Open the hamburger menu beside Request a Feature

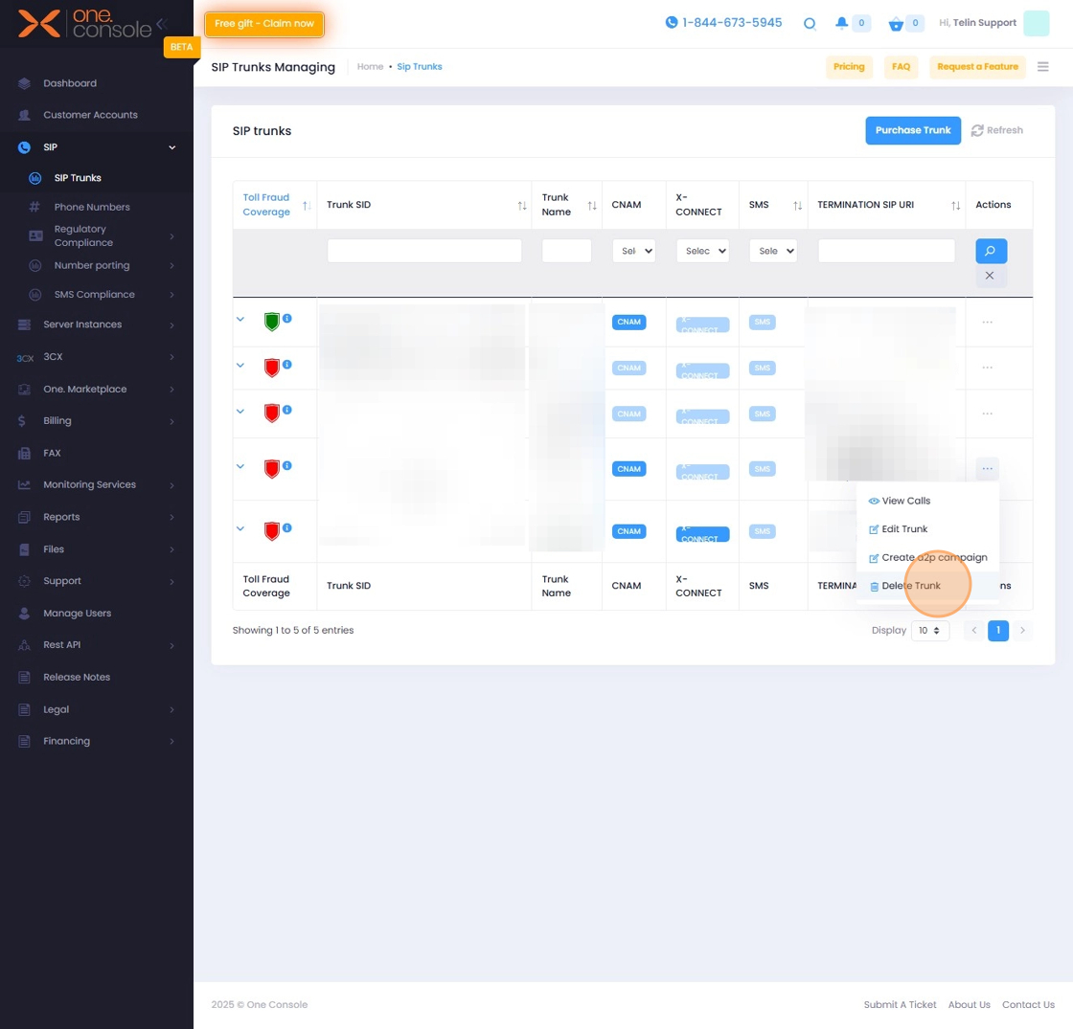coord(1043,66)
